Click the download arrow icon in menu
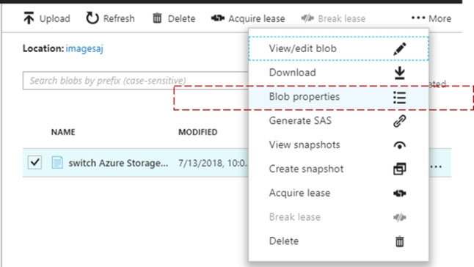The height and width of the screenshot is (267, 474). (x=399, y=73)
